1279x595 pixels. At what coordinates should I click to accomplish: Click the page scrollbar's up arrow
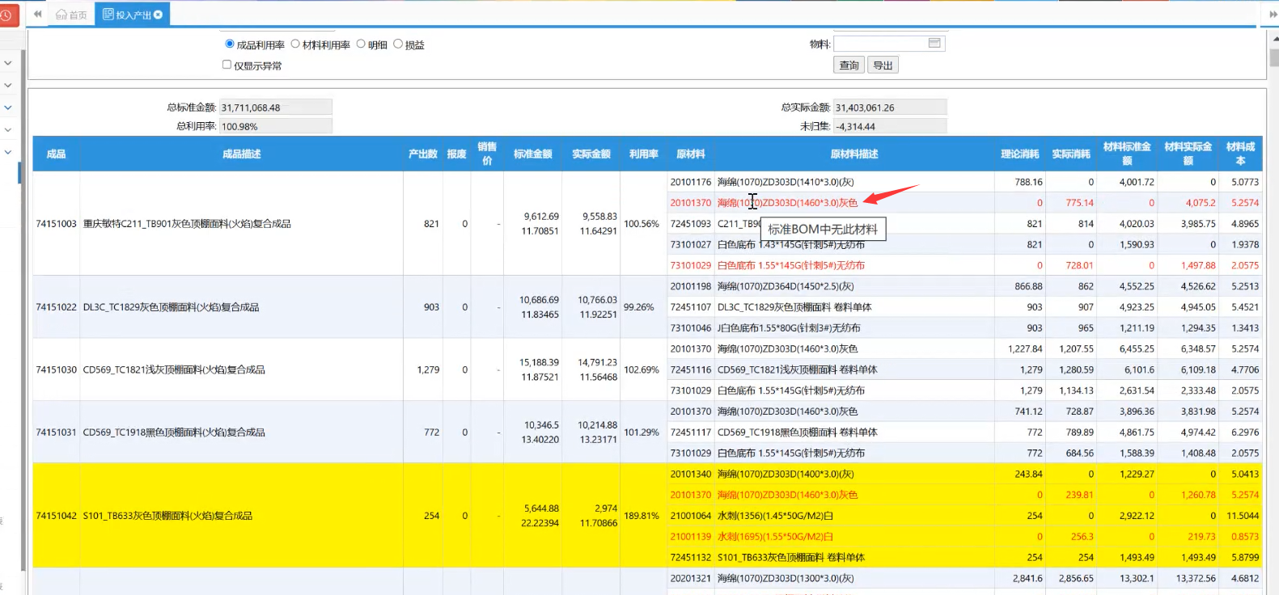tap(1274, 37)
